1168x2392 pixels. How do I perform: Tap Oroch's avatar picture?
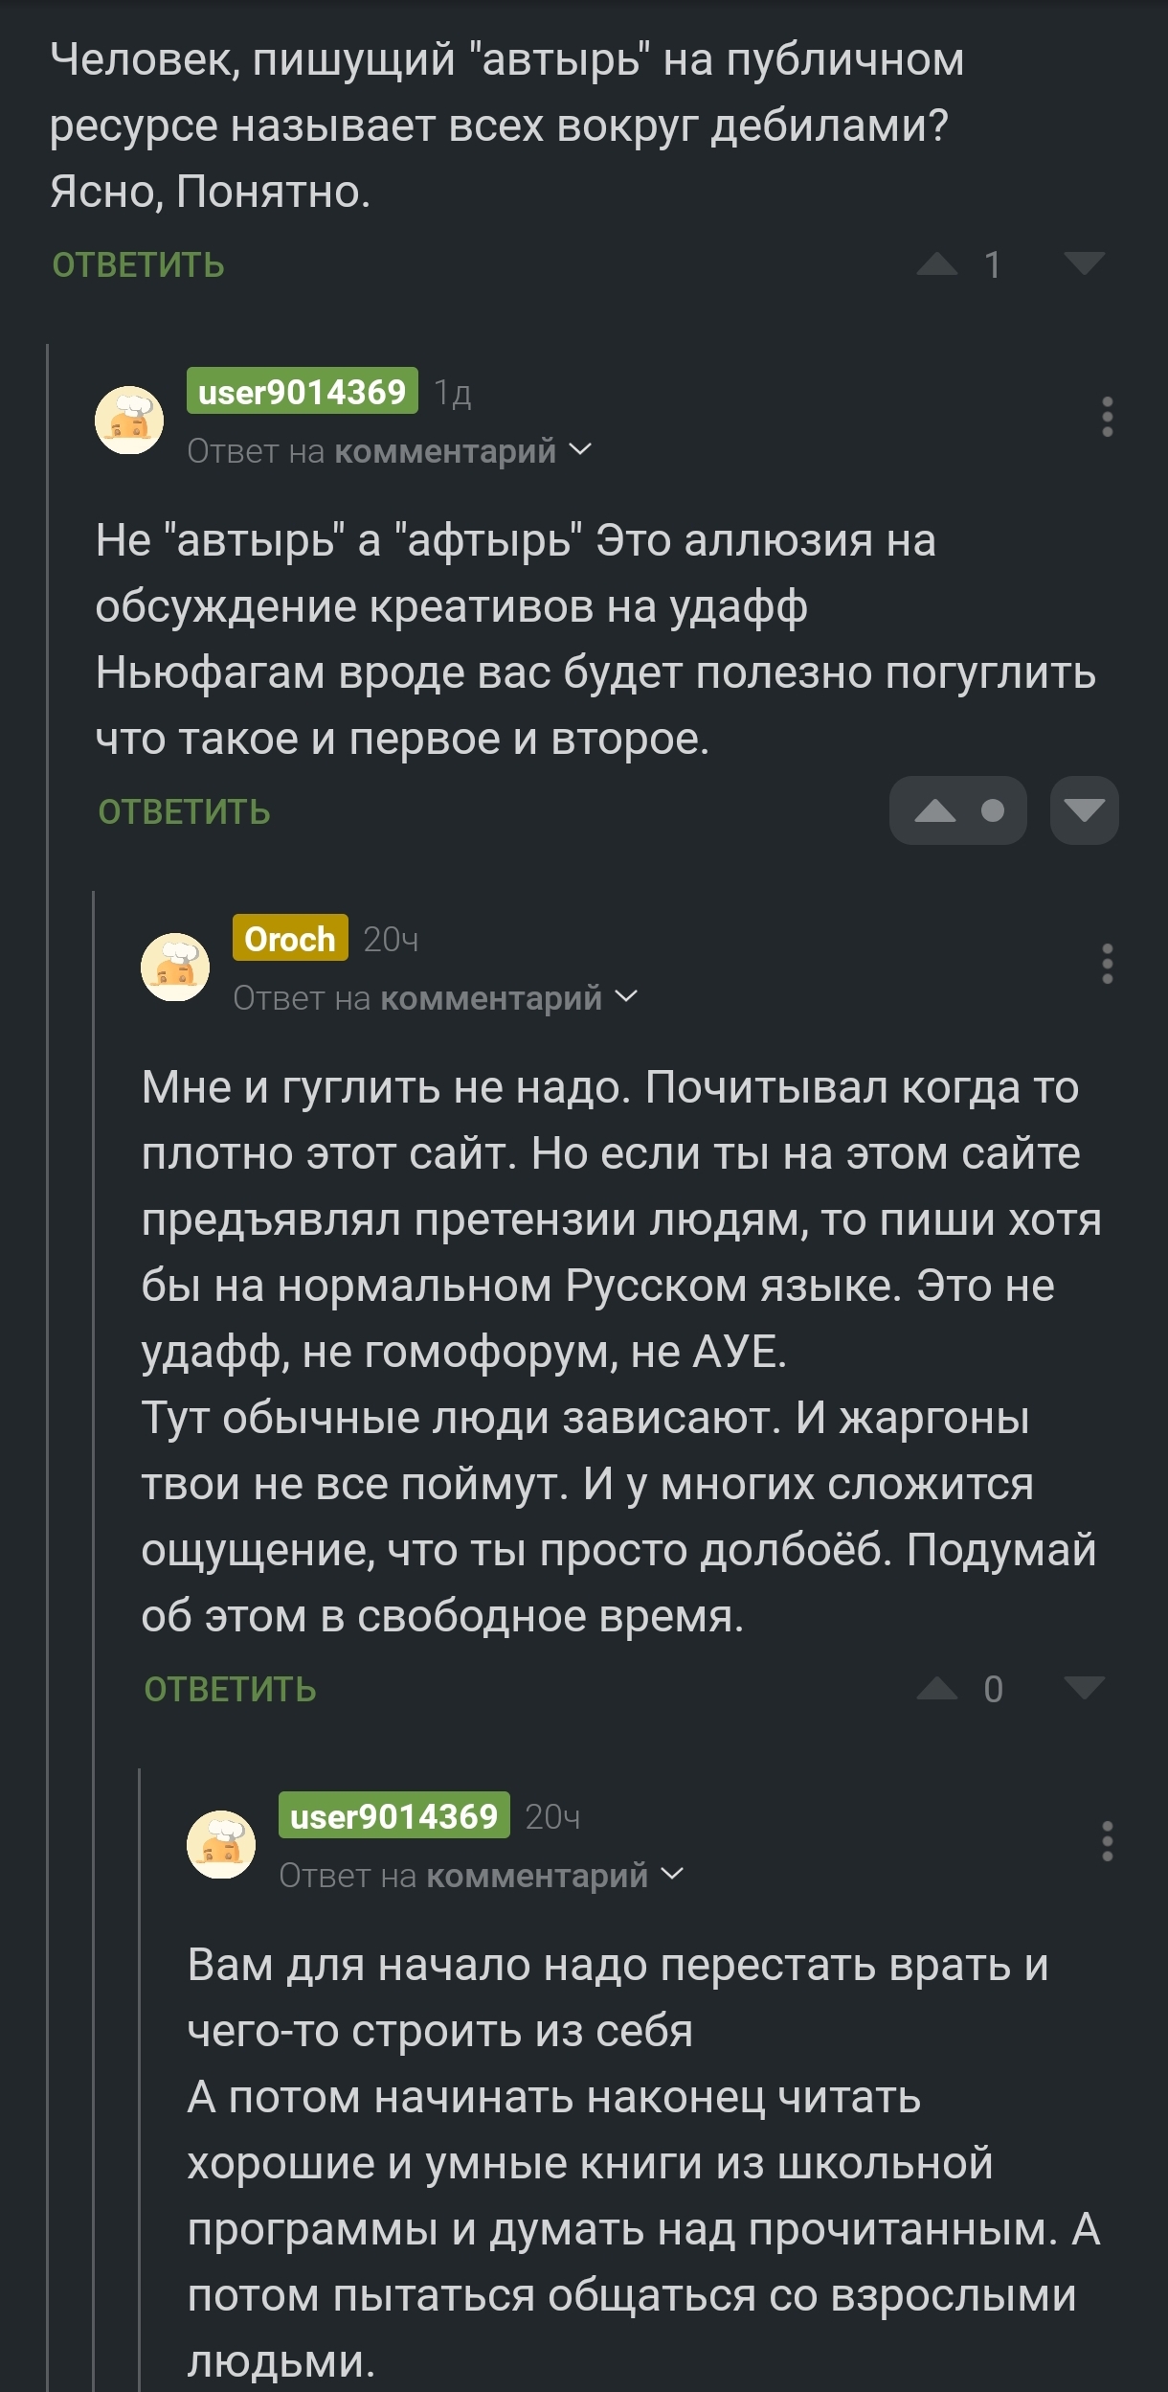[175, 967]
